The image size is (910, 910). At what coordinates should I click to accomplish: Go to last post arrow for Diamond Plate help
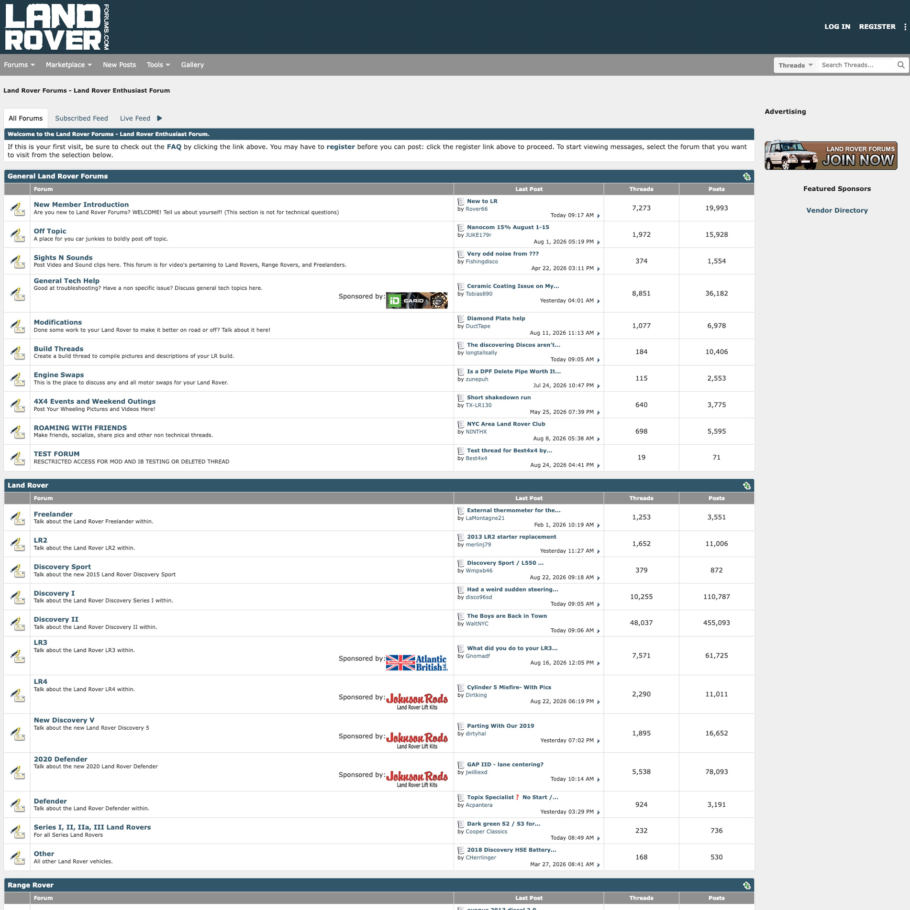click(598, 333)
